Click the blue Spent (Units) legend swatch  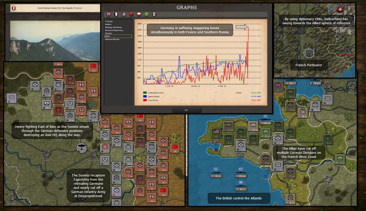click(x=145, y=96)
